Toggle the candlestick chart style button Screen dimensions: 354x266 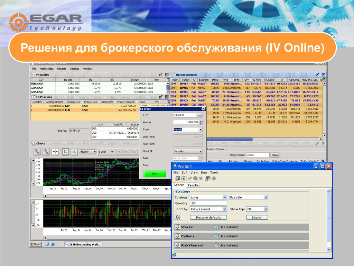click(x=74, y=152)
